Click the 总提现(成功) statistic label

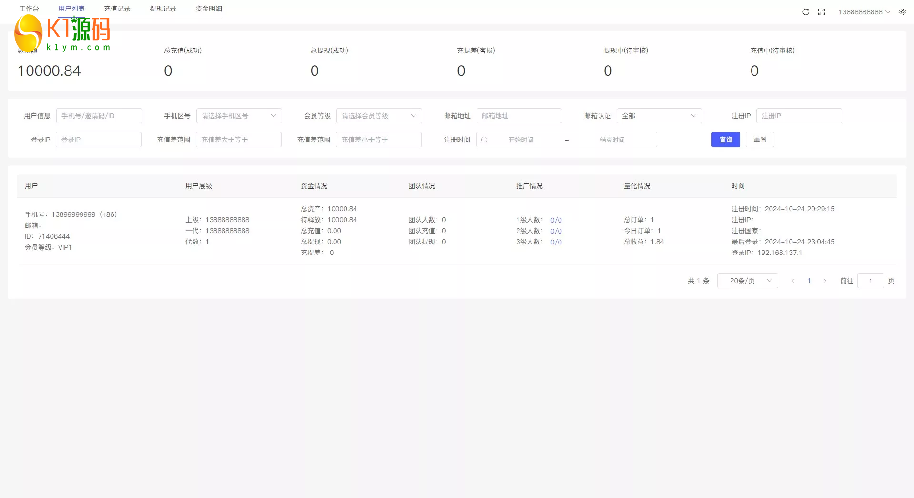point(329,51)
